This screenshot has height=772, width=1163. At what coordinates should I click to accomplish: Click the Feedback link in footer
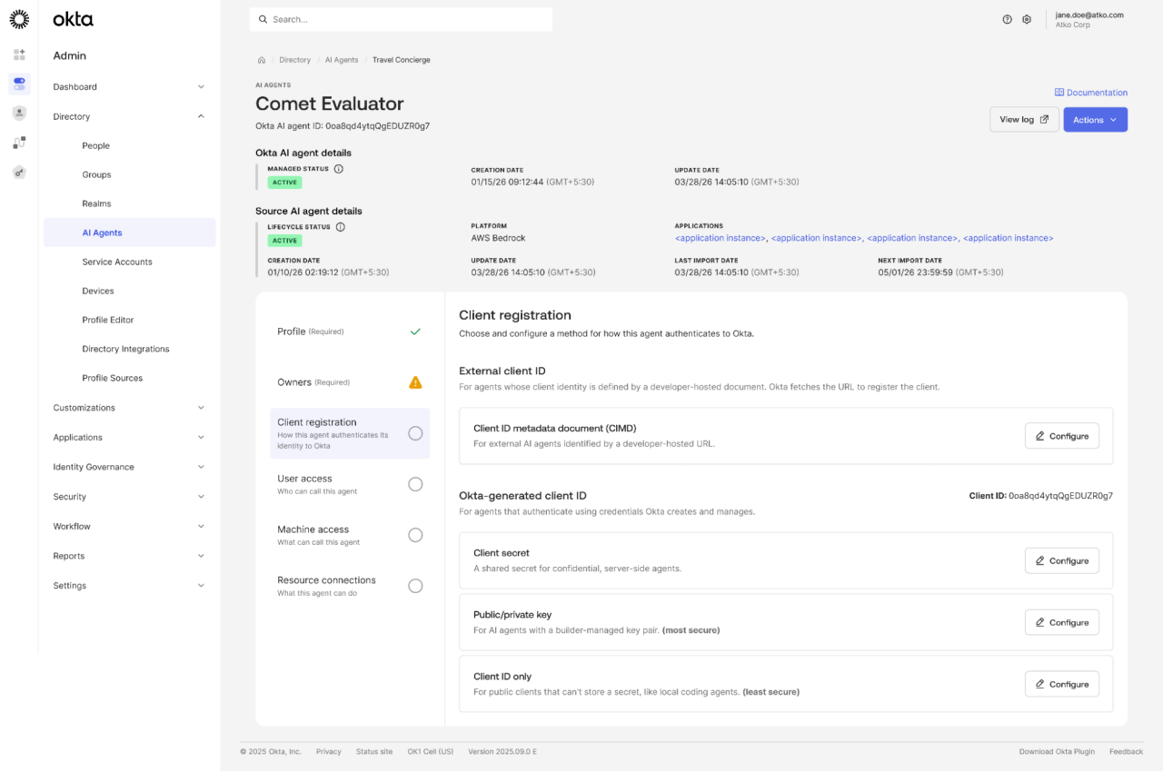tap(1127, 752)
